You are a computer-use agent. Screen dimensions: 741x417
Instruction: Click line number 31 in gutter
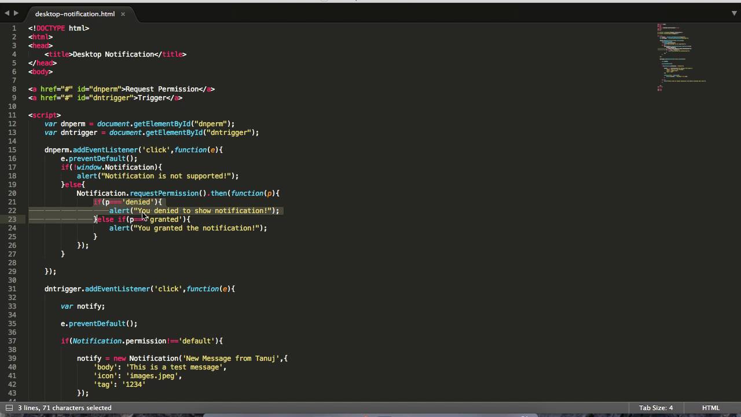[x=12, y=289]
